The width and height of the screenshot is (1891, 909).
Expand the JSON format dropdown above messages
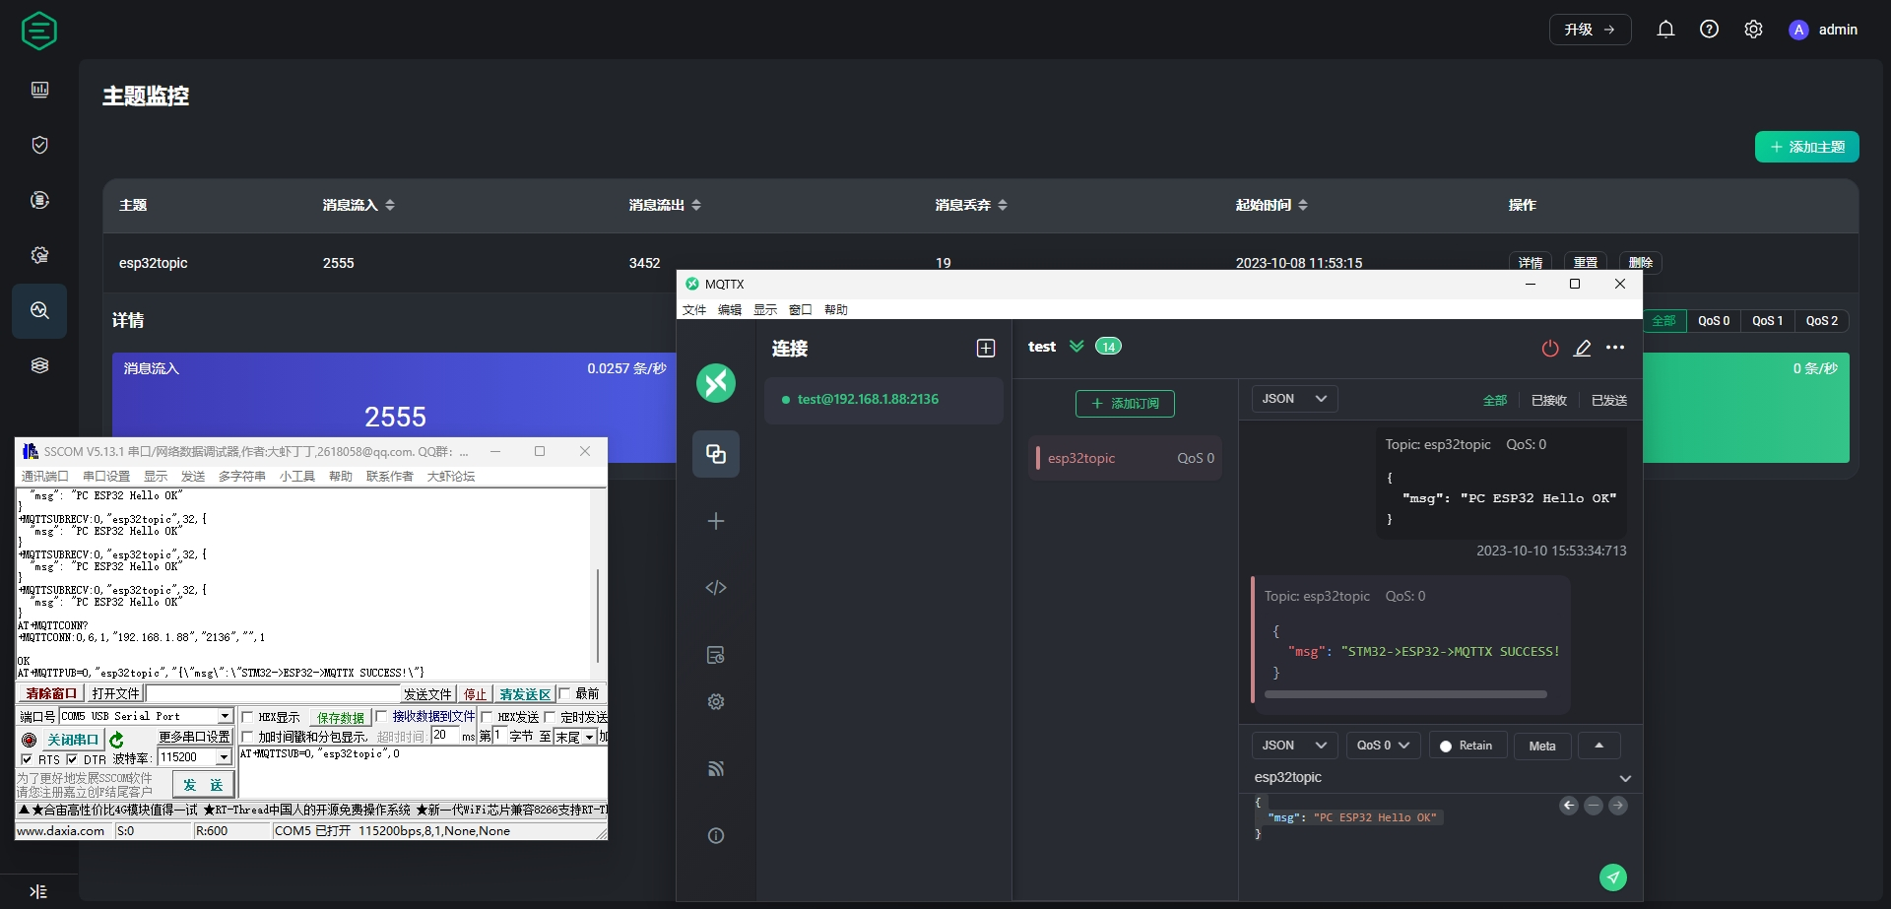pyautogui.click(x=1294, y=399)
